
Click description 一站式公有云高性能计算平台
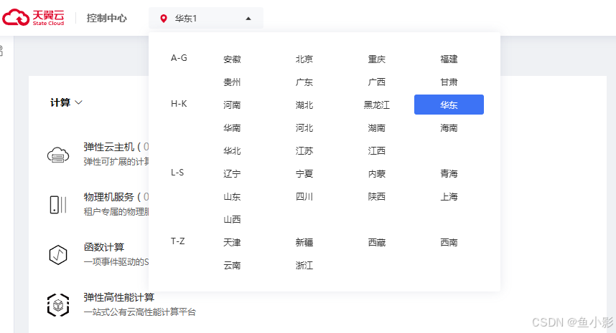[140, 312]
